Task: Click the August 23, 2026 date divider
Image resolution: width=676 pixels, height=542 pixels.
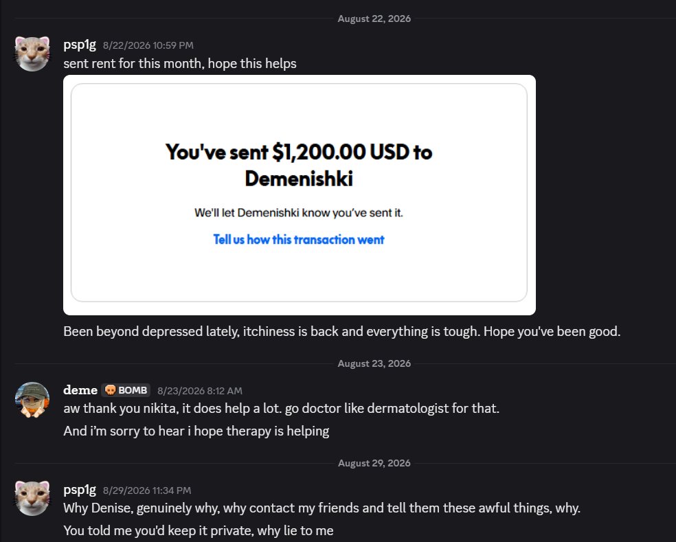Action: click(374, 363)
